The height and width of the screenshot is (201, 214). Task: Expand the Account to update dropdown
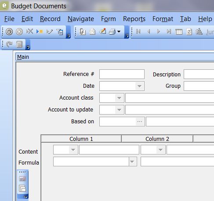119,110
